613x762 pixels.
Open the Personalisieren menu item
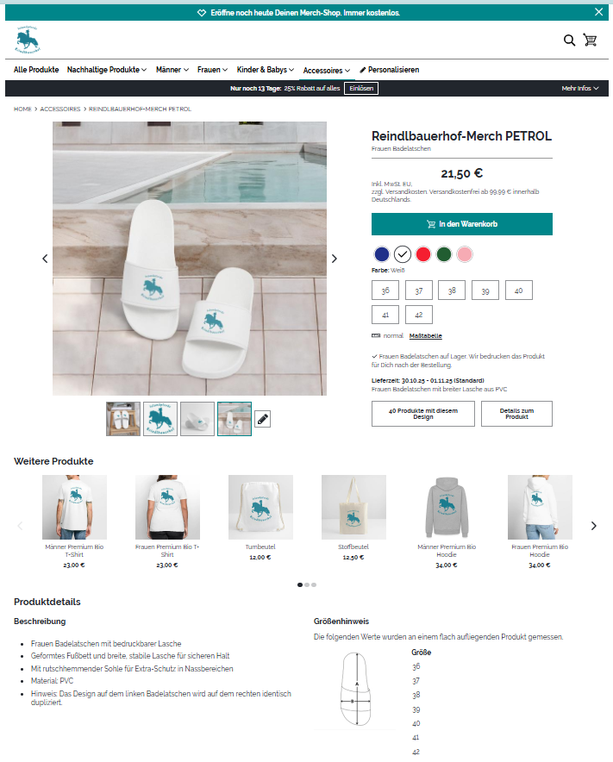(x=390, y=70)
